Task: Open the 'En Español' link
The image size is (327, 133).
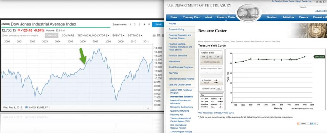Action: 278,1
